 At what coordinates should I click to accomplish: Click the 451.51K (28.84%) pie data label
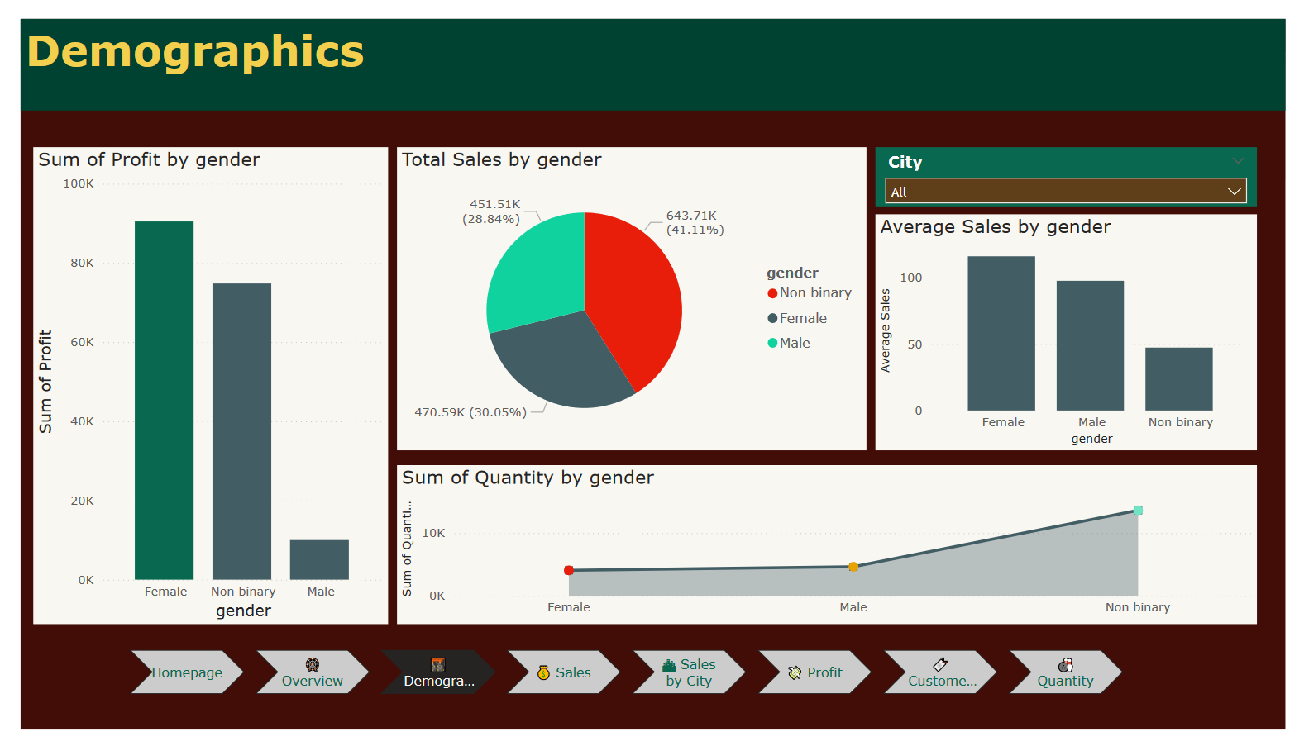tap(491, 211)
